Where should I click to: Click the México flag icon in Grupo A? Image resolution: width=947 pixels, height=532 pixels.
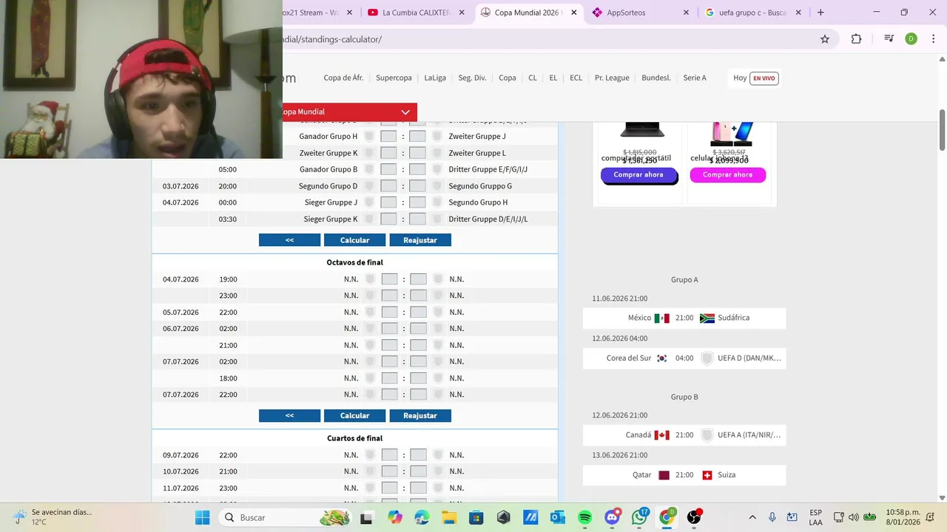661,318
